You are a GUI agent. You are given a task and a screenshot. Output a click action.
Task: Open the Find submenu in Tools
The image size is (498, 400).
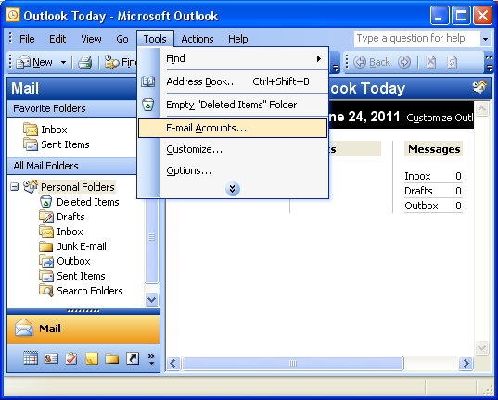(233, 58)
